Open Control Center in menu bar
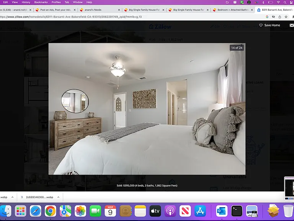This screenshot has height=221, width=294. click(292, 2)
